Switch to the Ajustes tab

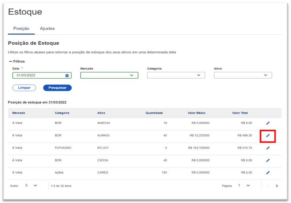coord(47,29)
